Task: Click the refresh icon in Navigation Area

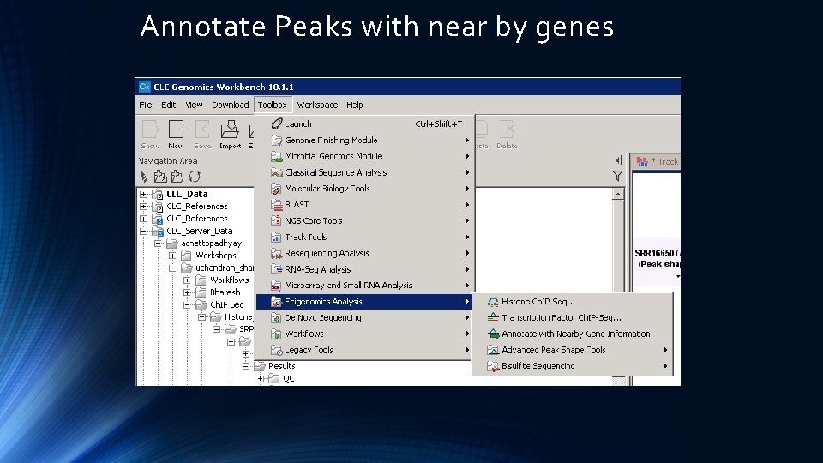Action: pos(195,177)
